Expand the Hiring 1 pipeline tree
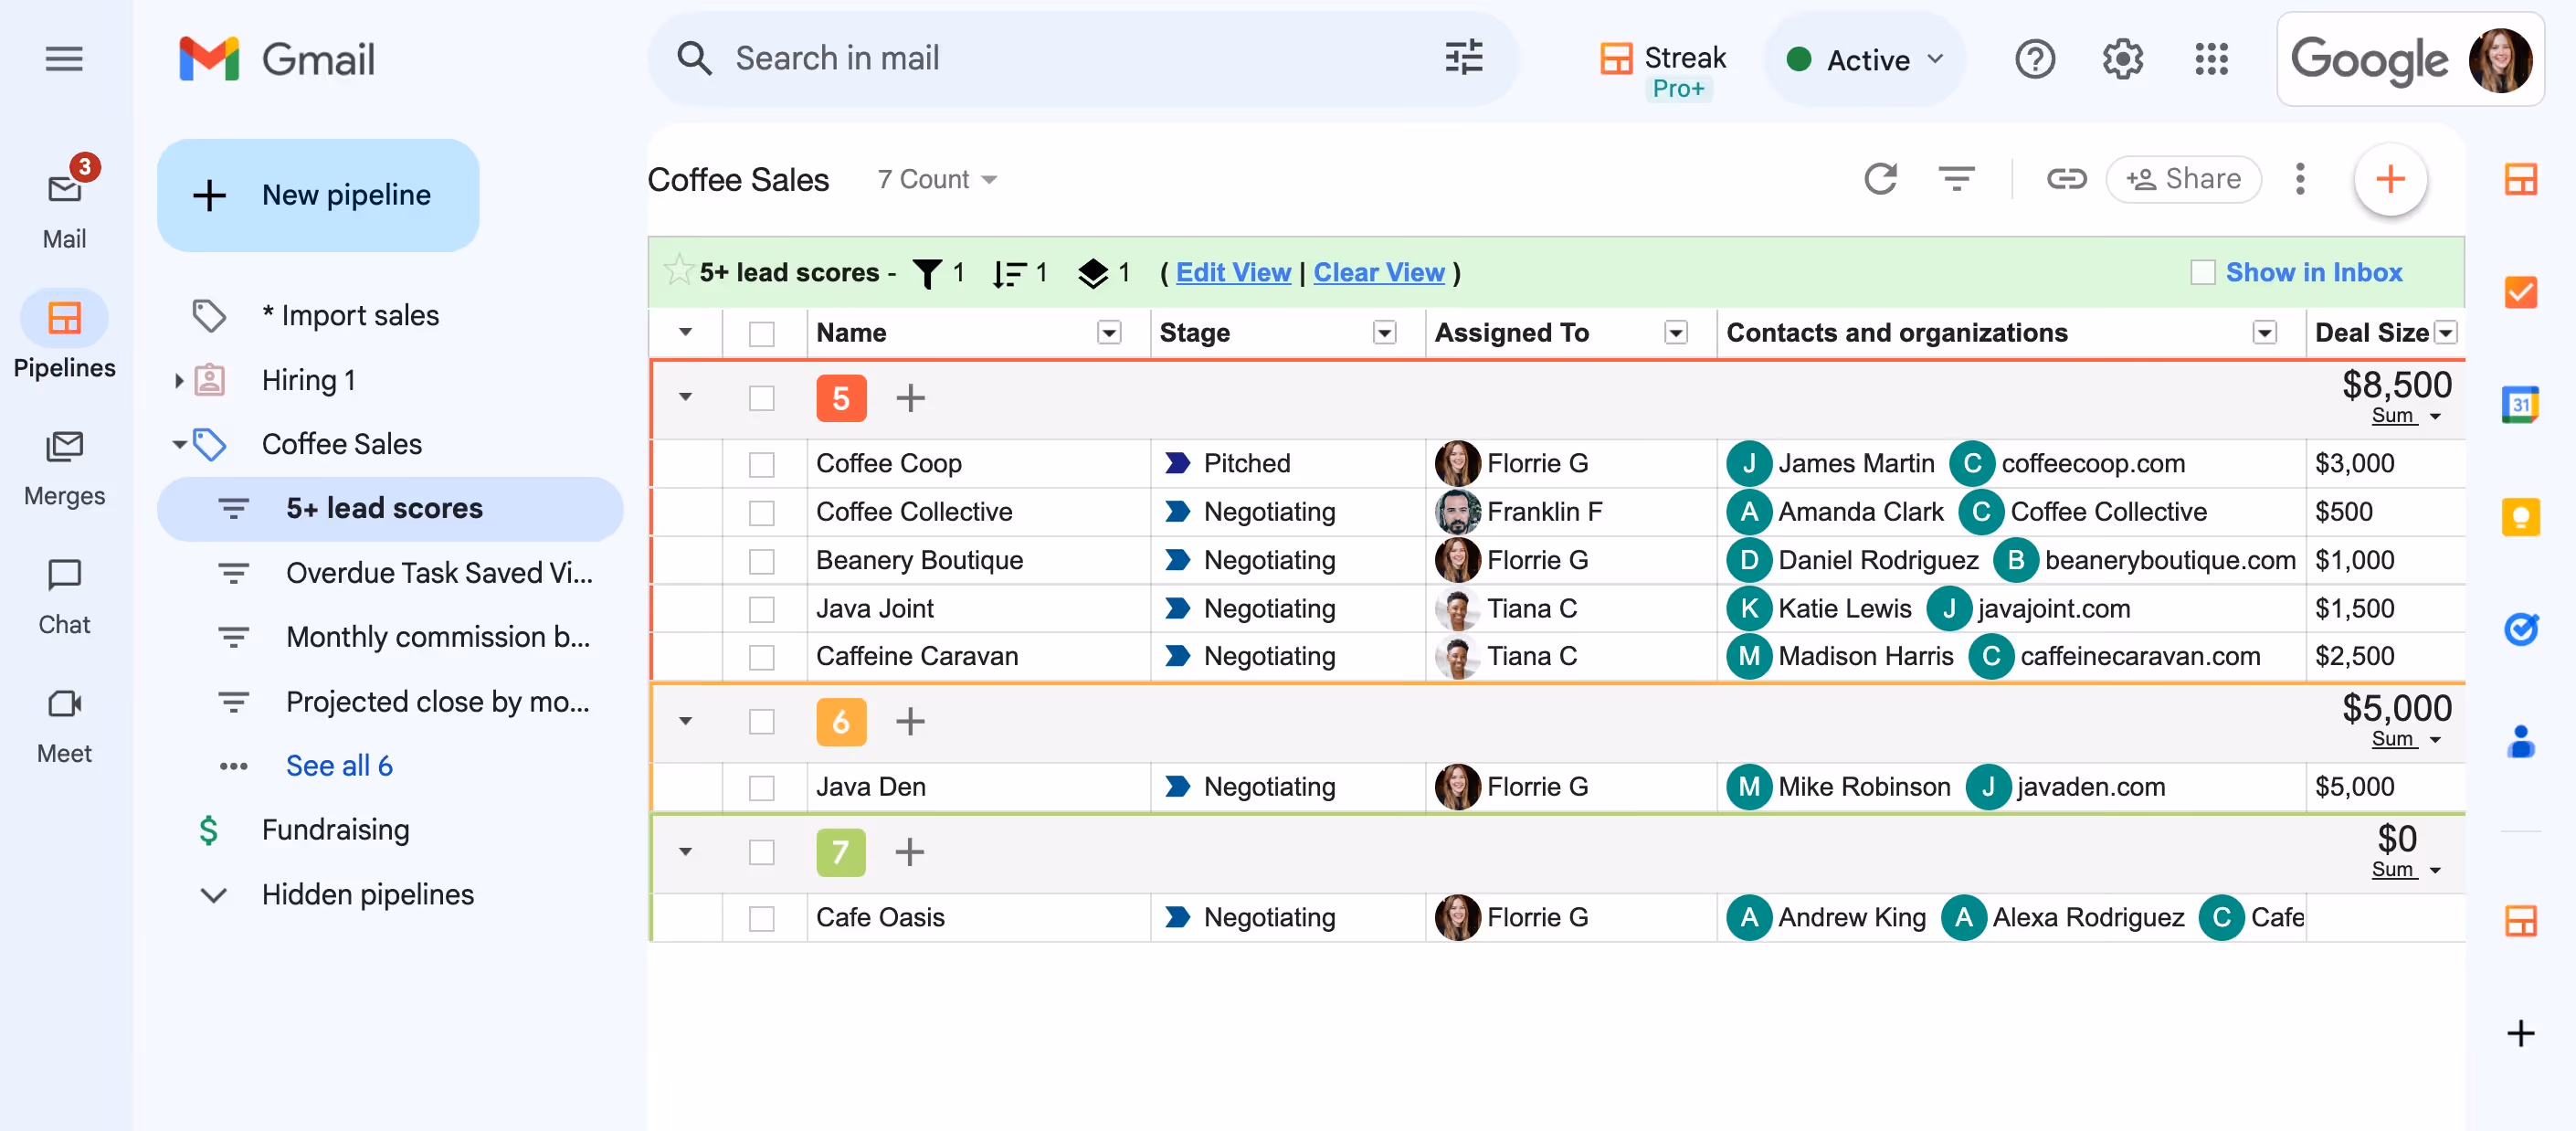The width and height of the screenshot is (2576, 1131). (x=179, y=380)
